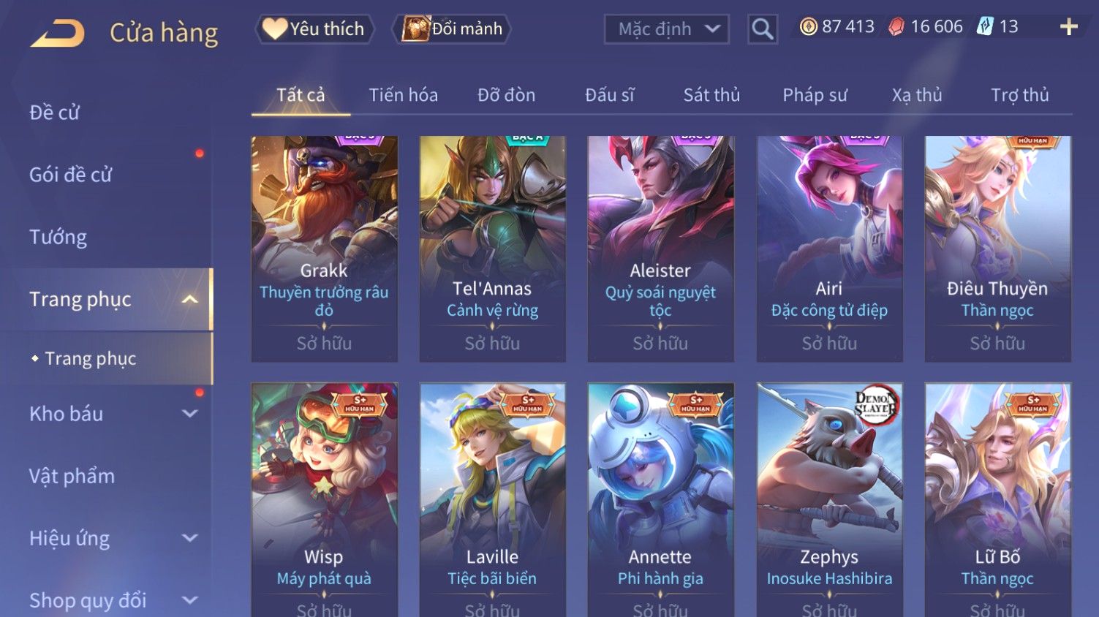Click the back arrow icon
Screen dimensions: 1099x617
(x=57, y=34)
